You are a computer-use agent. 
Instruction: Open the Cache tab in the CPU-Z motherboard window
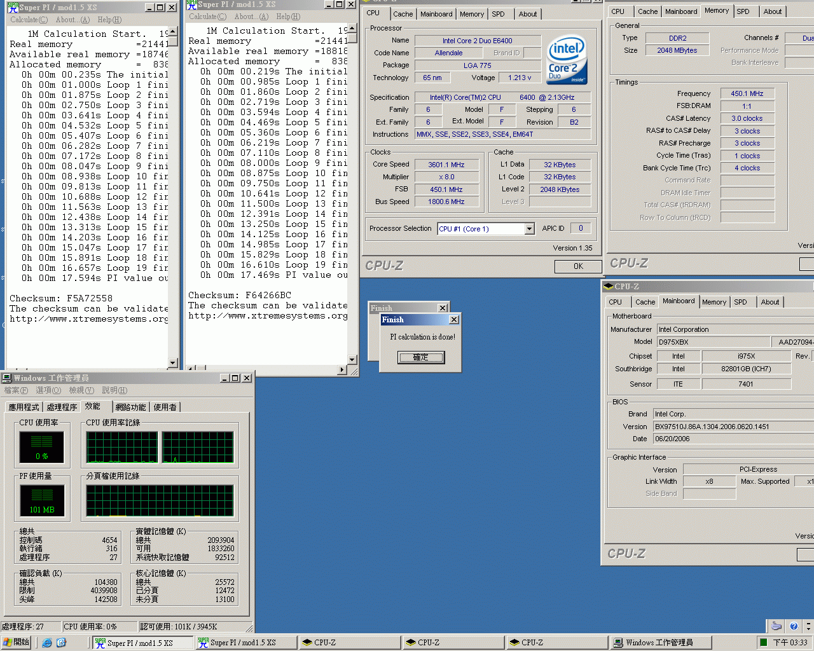point(645,303)
